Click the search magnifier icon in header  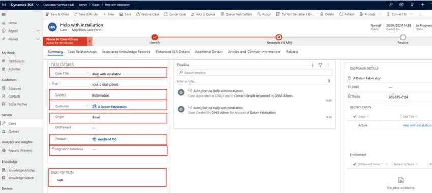tap(391, 5)
